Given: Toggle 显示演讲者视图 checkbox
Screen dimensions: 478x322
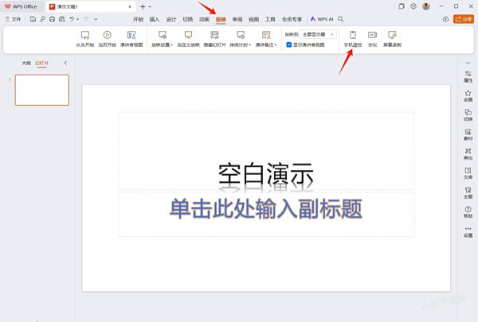Looking at the screenshot, I should 289,45.
